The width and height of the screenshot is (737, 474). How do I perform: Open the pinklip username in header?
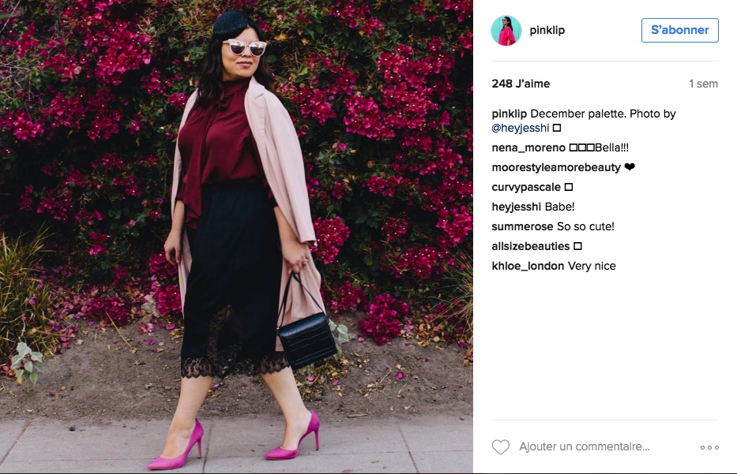click(x=547, y=30)
